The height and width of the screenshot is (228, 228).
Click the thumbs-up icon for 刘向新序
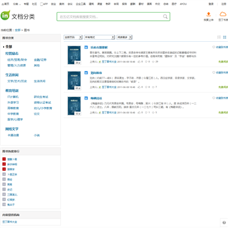click(x=139, y=87)
